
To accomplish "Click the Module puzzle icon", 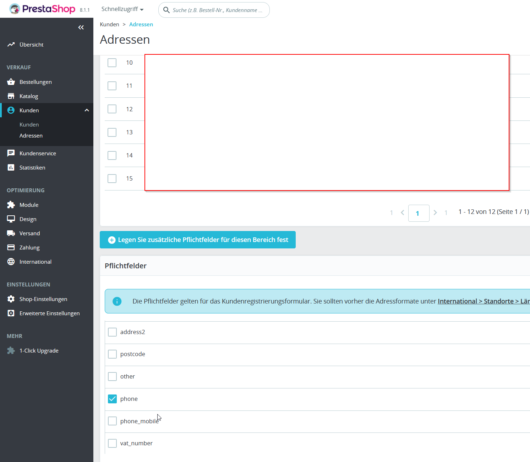I will pos(11,205).
